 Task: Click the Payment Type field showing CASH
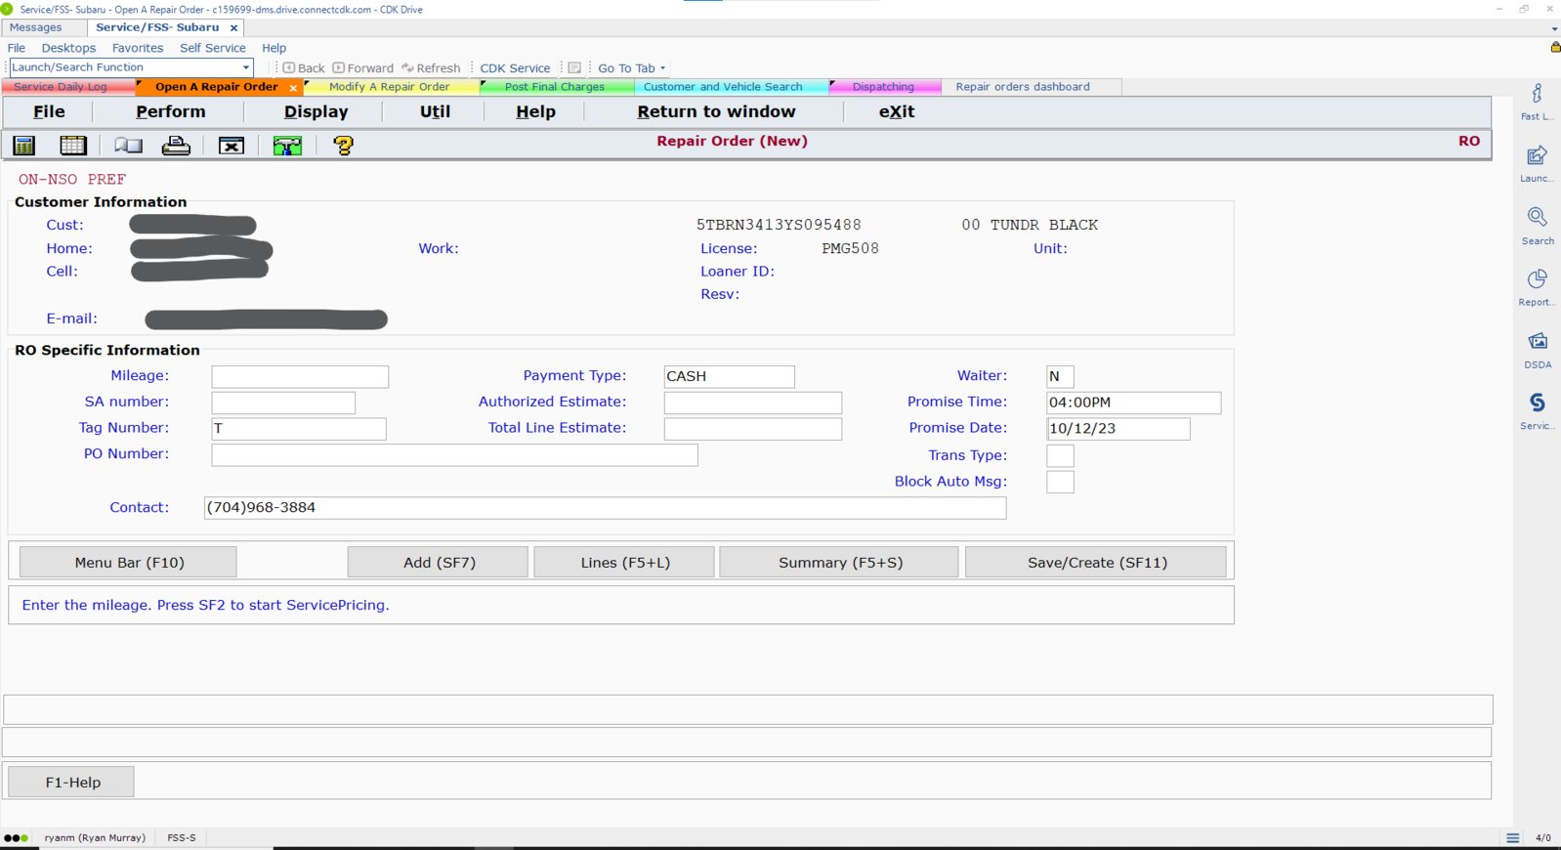730,376
